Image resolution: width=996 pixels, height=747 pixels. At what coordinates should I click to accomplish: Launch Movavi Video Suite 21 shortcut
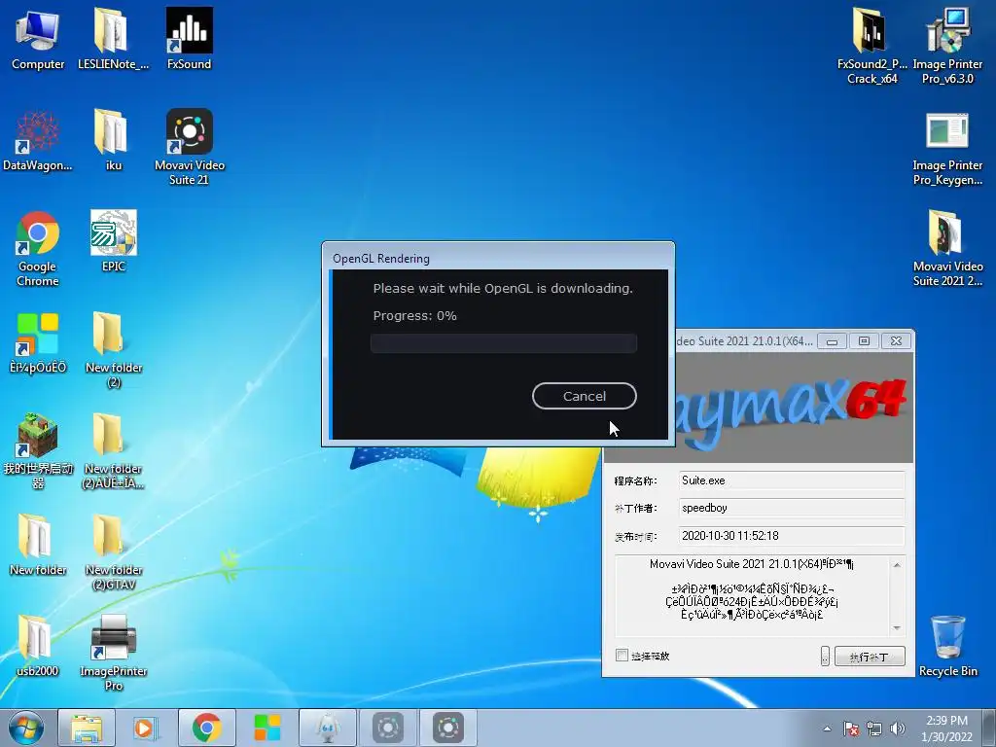pyautogui.click(x=190, y=148)
